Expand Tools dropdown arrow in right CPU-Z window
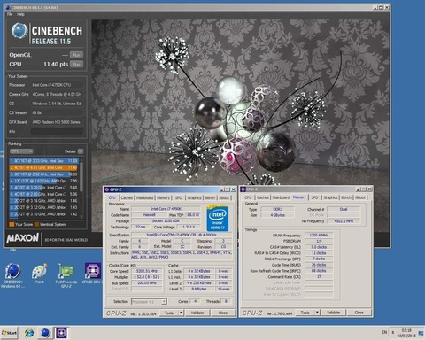The image size is (425, 340). tap(317, 313)
